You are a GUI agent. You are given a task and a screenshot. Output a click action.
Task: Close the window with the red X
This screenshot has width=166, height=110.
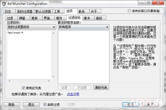[158, 3]
